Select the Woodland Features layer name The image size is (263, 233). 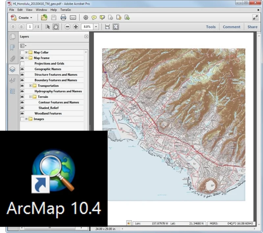pos(48,113)
